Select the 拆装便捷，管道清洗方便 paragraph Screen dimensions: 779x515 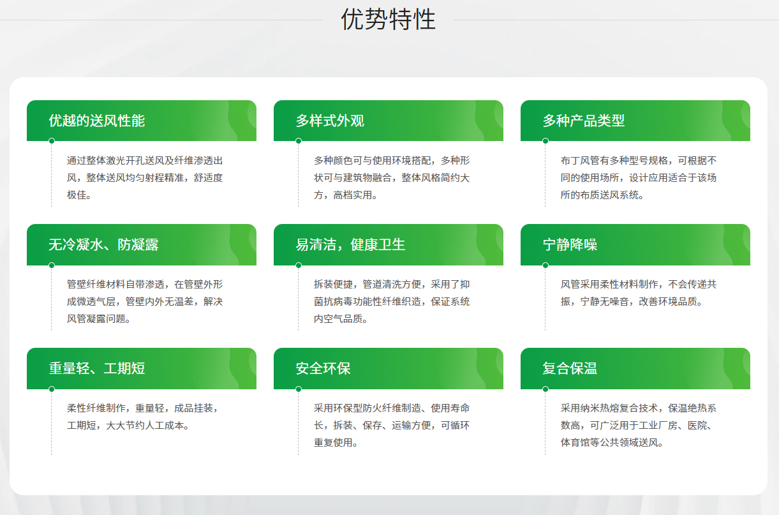[392, 301]
